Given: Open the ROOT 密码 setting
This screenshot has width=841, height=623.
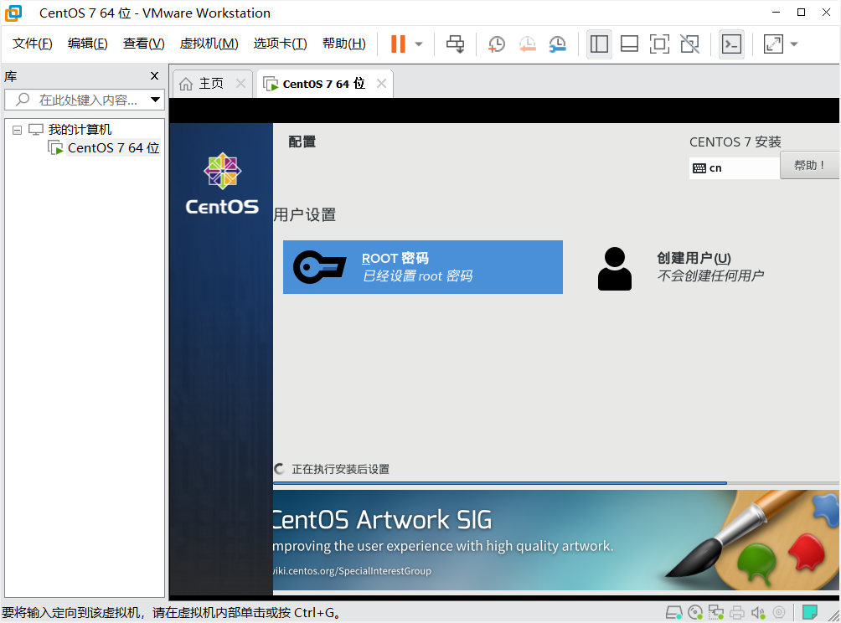Looking at the screenshot, I should [423, 267].
